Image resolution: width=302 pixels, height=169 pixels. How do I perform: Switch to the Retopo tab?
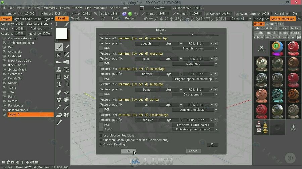click(89, 19)
